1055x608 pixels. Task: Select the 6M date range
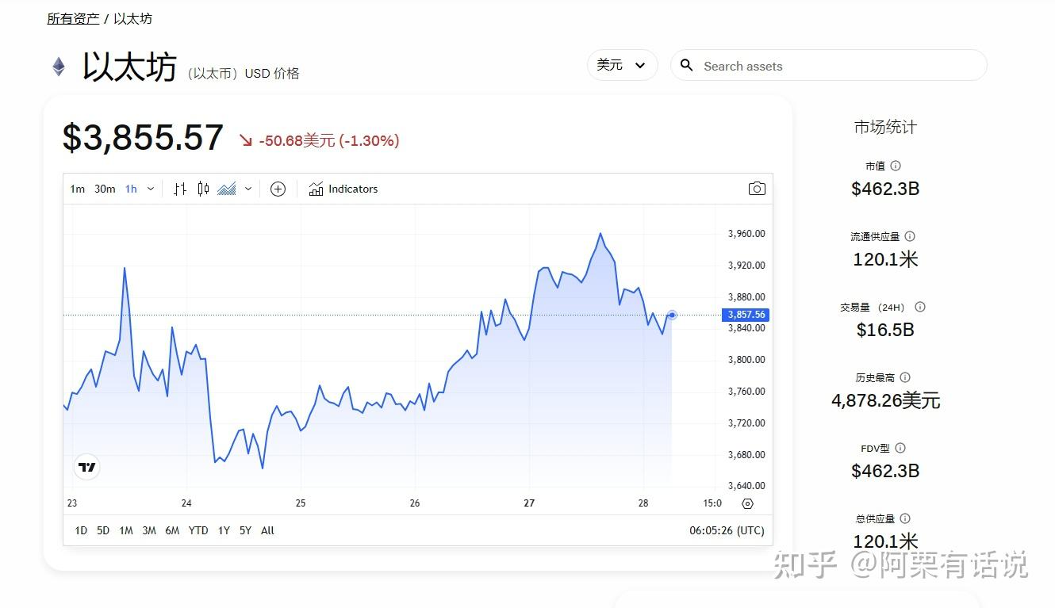[172, 530]
